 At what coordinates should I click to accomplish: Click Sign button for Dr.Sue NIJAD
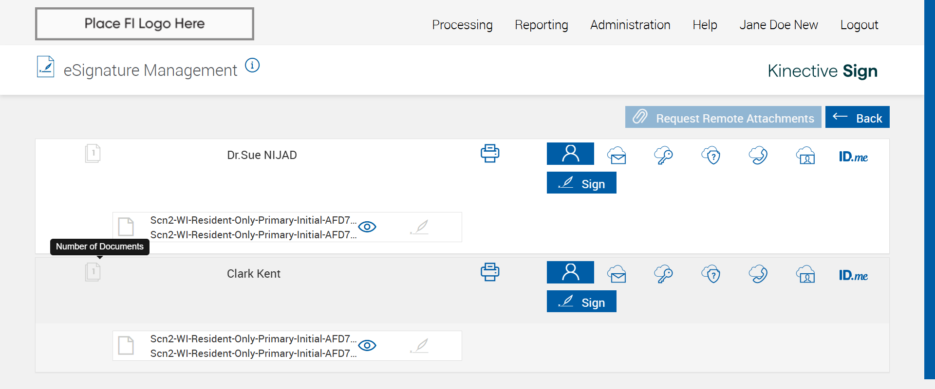pyautogui.click(x=581, y=183)
